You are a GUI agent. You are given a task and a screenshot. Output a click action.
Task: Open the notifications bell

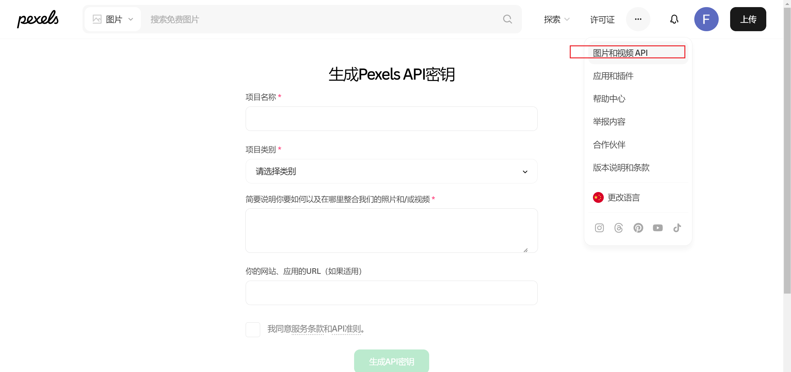click(x=674, y=19)
